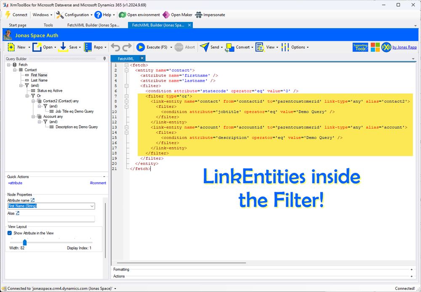This screenshot has height=292, width=421.
Task: Close the active FetchXML Builder tab
Action: pos(189,25)
